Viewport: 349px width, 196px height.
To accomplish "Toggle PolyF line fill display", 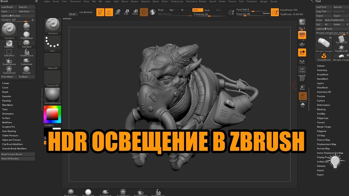I will coord(302,78).
